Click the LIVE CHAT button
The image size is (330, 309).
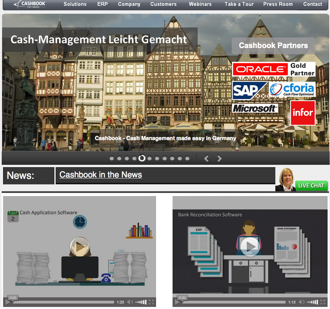(x=311, y=186)
